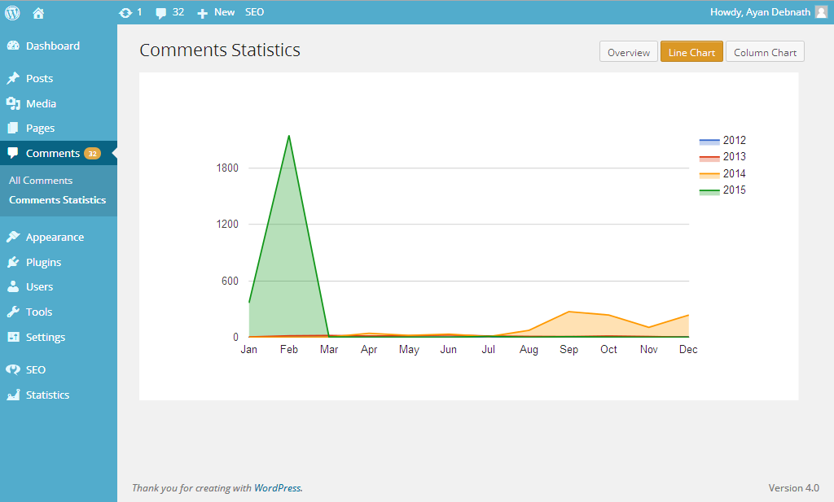834x502 pixels.
Task: Click the Statistics chart icon
Action: [x=13, y=395]
